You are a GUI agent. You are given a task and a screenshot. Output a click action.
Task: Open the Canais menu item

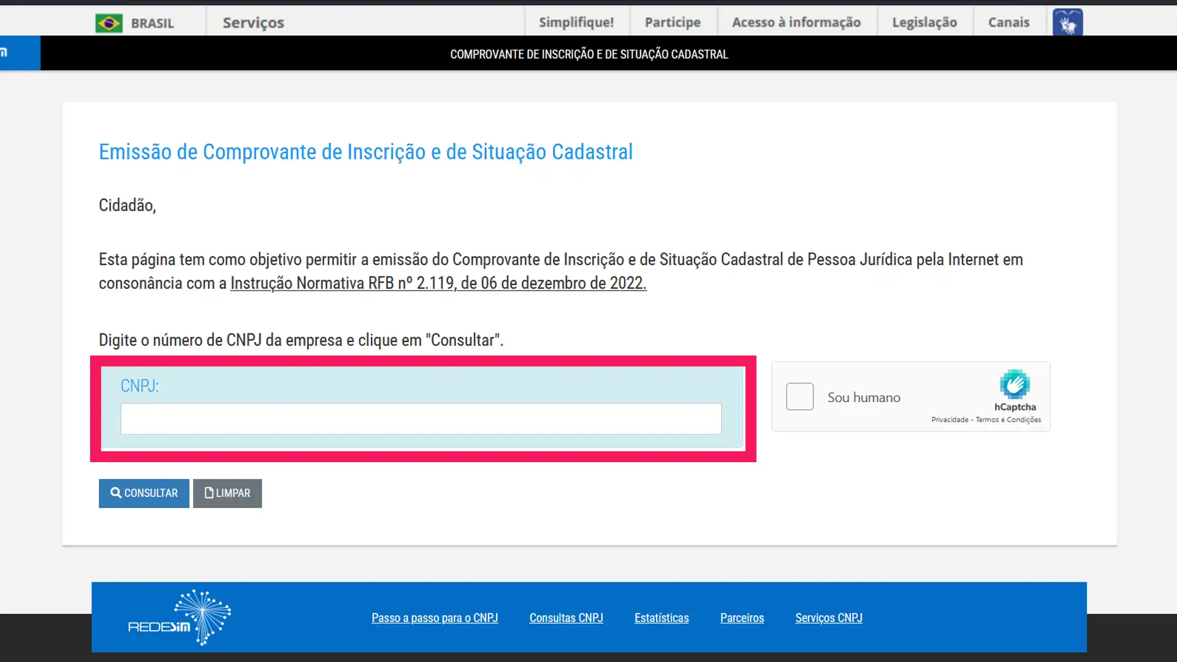1008,22
